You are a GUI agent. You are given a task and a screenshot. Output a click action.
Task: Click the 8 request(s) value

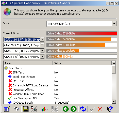tap(62, 103)
